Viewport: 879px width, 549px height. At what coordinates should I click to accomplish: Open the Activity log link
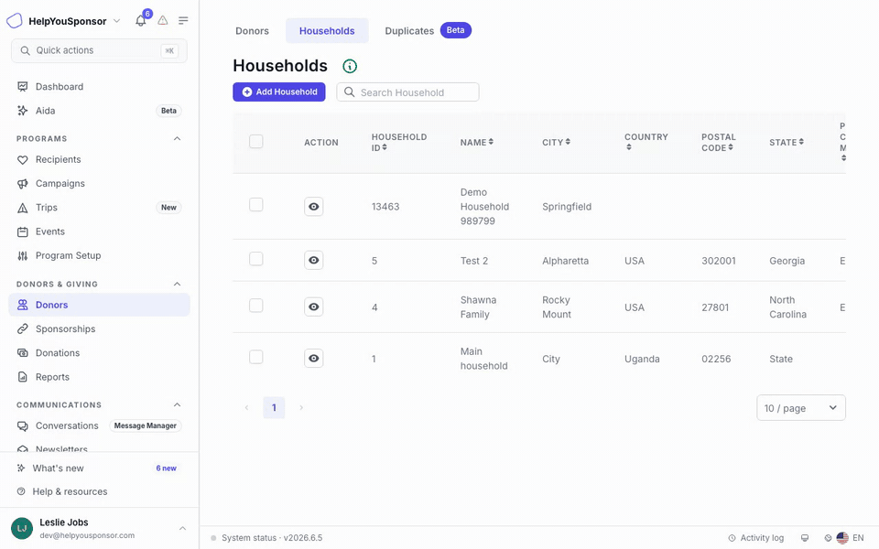pos(756,538)
